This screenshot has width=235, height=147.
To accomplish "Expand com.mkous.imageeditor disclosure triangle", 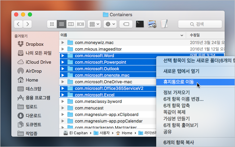I will (63, 49).
